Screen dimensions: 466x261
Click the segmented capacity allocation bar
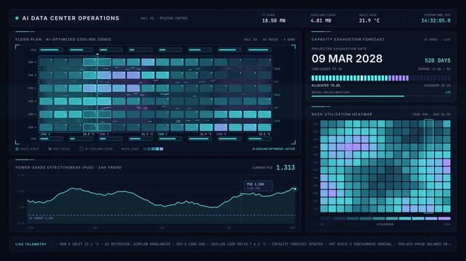pos(381,78)
